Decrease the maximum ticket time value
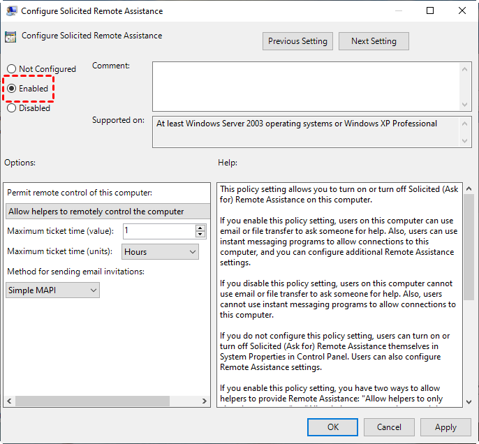Image resolution: width=479 pixels, height=444 pixels. point(201,235)
